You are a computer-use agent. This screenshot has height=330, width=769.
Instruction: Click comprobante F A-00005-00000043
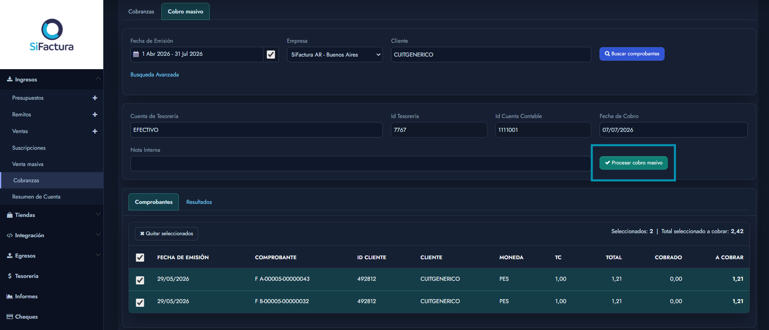click(x=282, y=279)
